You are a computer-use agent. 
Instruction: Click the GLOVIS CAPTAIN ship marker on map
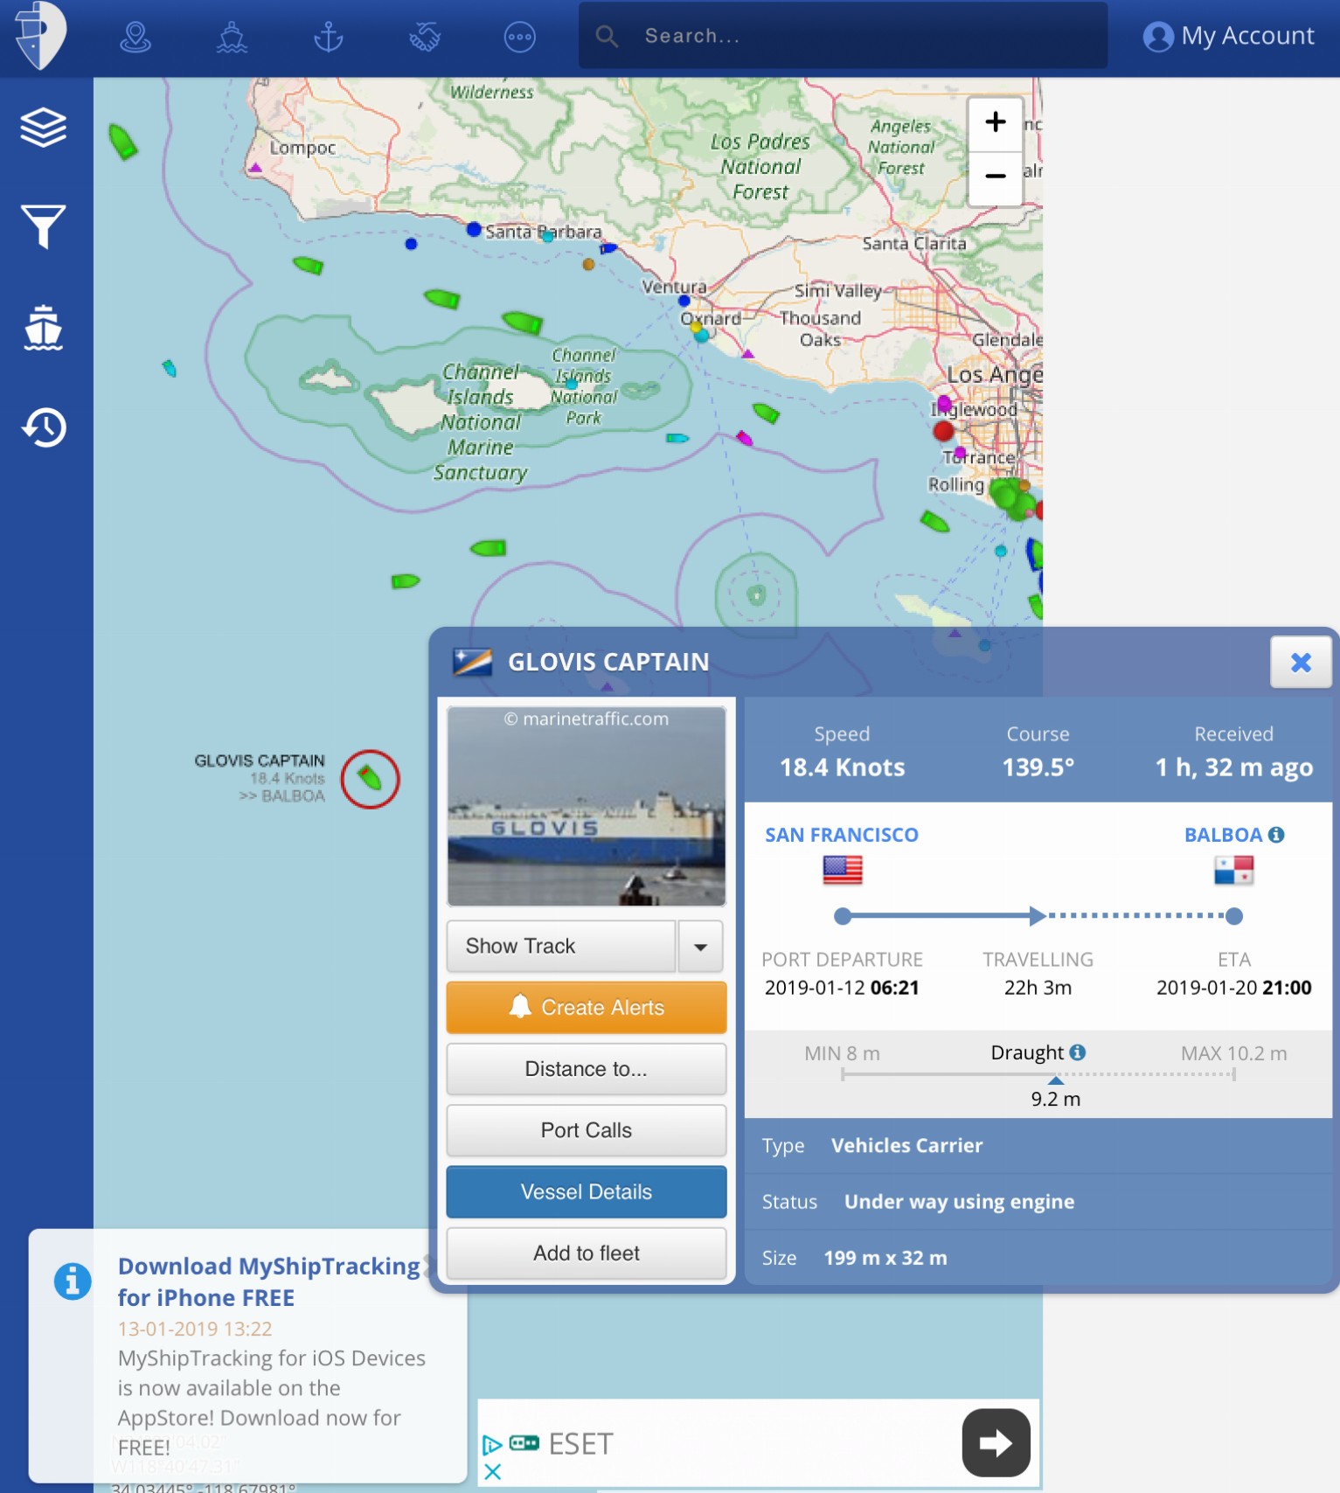370,778
